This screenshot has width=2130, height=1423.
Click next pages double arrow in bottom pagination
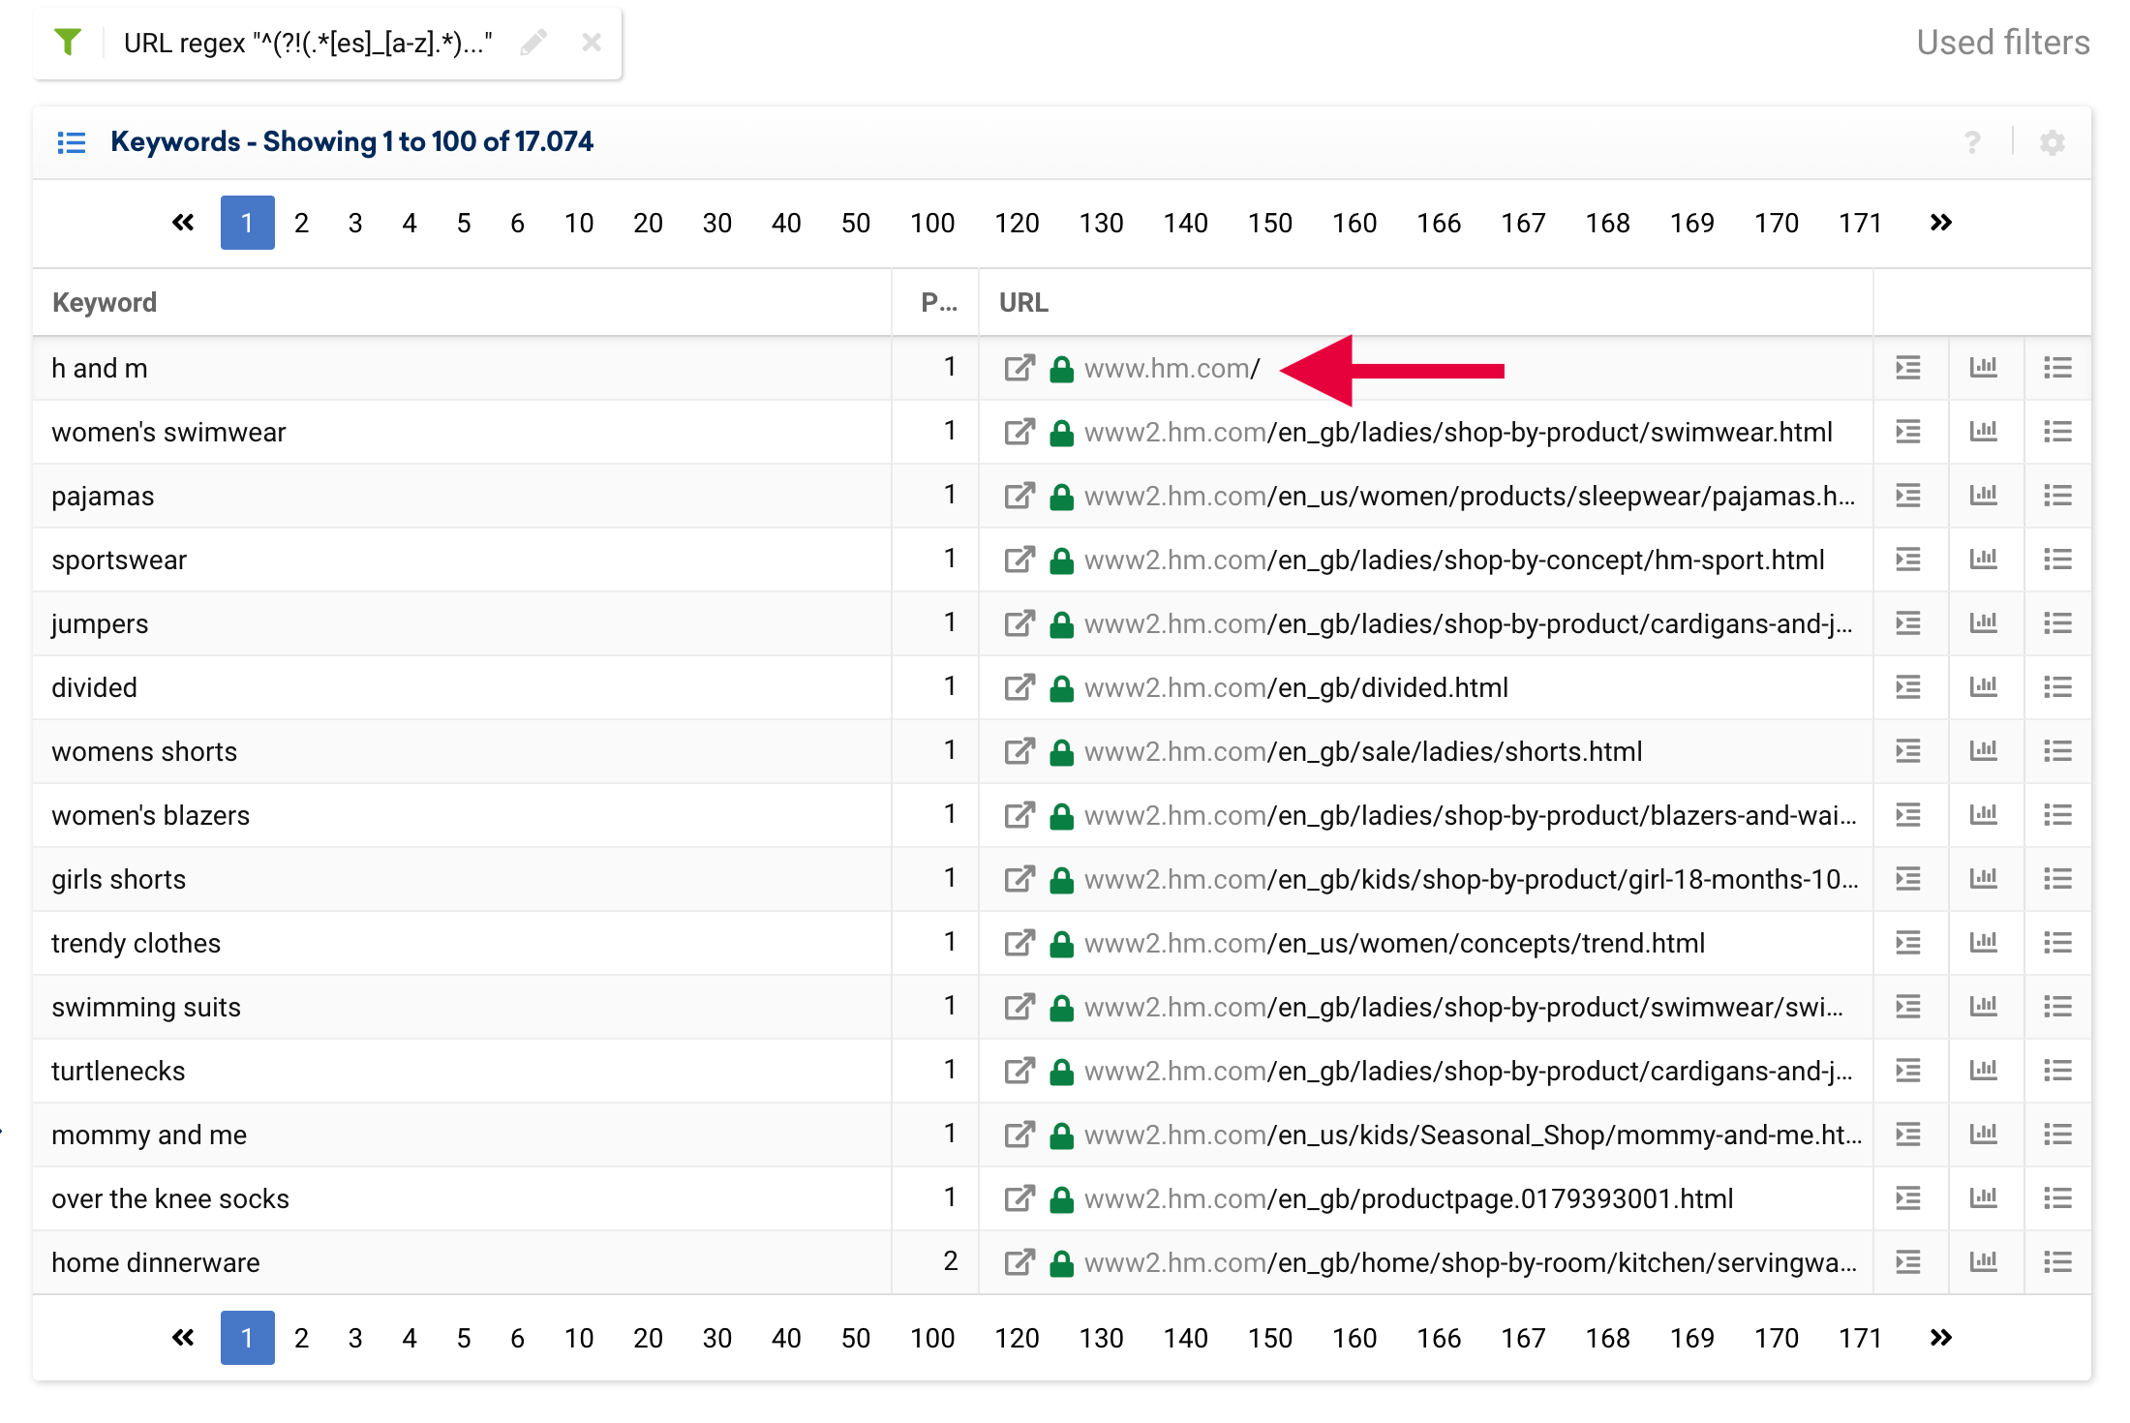click(1940, 1338)
